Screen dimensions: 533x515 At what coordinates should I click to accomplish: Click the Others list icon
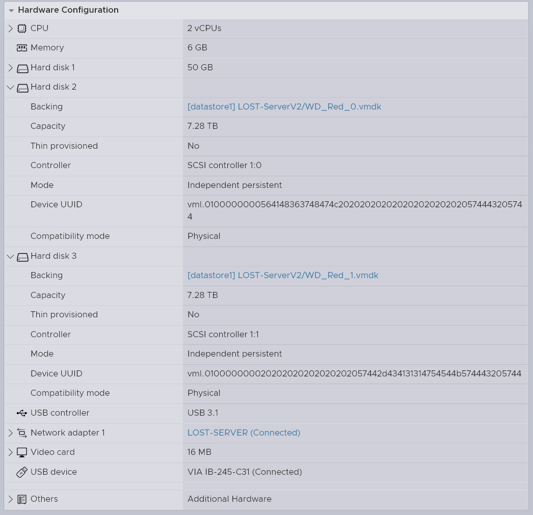(22, 499)
